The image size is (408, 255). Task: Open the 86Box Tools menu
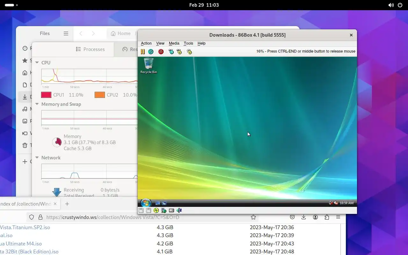coord(188,43)
